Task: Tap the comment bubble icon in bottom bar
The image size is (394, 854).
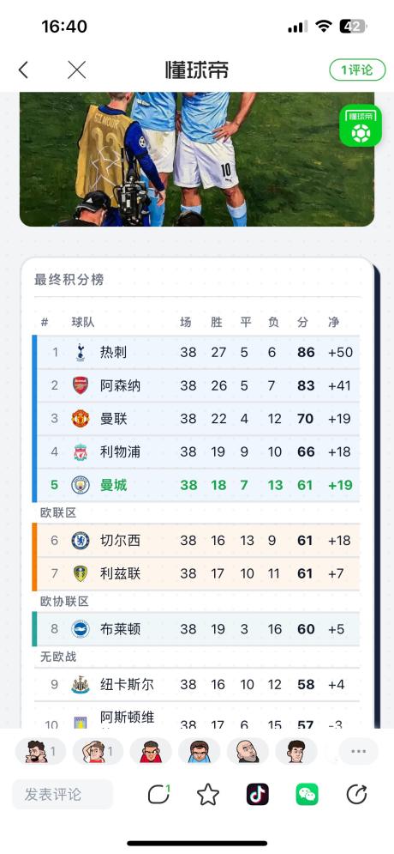Action: tap(158, 795)
